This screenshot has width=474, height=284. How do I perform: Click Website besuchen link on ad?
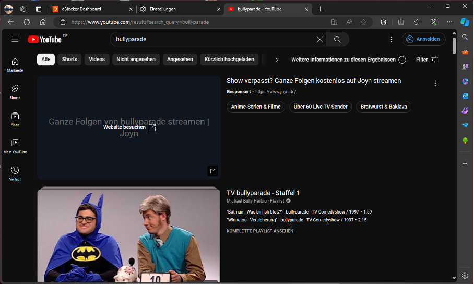[x=129, y=127]
